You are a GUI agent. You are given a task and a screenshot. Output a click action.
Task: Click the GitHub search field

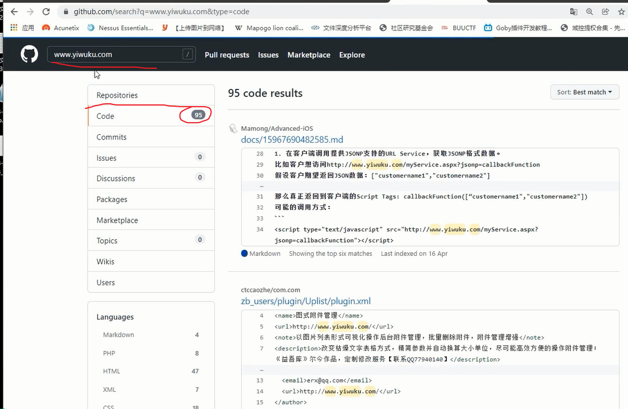pyautogui.click(x=121, y=54)
